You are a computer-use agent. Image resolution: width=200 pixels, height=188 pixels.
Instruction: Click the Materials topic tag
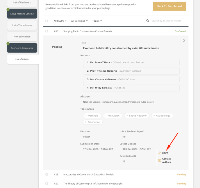[92, 115]
